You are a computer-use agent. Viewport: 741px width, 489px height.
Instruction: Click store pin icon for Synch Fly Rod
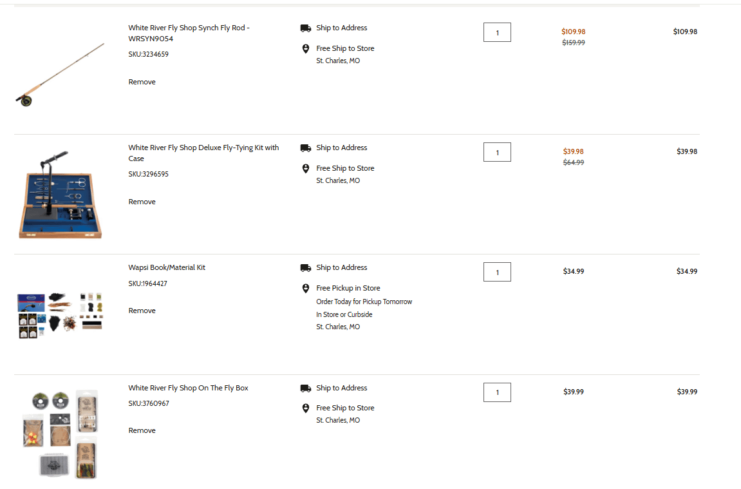coord(306,49)
